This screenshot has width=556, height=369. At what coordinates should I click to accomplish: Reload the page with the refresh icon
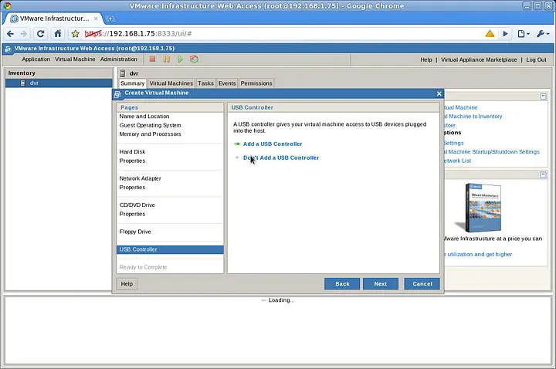point(40,34)
